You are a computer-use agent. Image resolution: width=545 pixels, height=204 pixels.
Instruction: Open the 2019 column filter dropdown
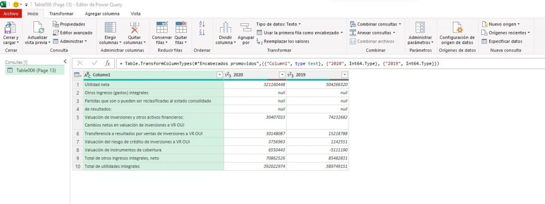click(x=344, y=74)
